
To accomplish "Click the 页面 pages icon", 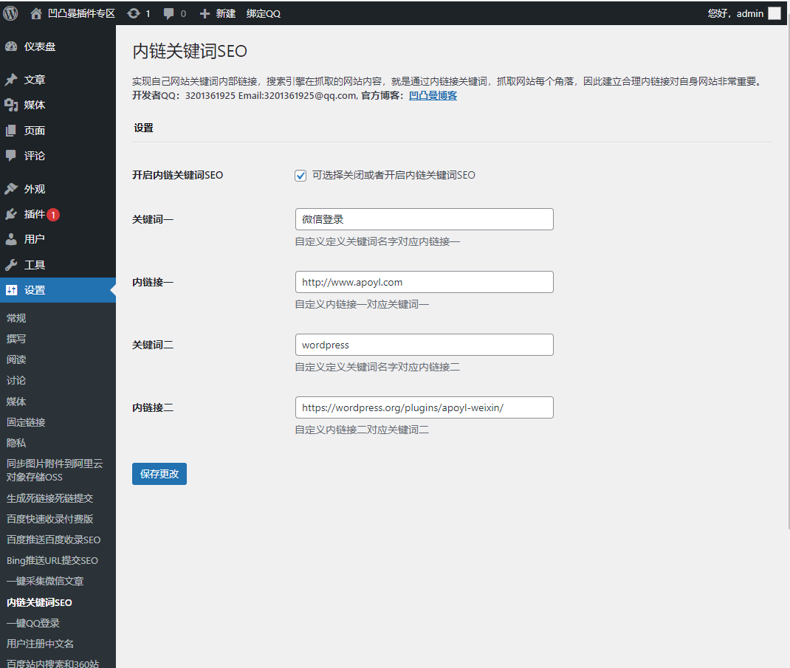I will pyautogui.click(x=11, y=131).
